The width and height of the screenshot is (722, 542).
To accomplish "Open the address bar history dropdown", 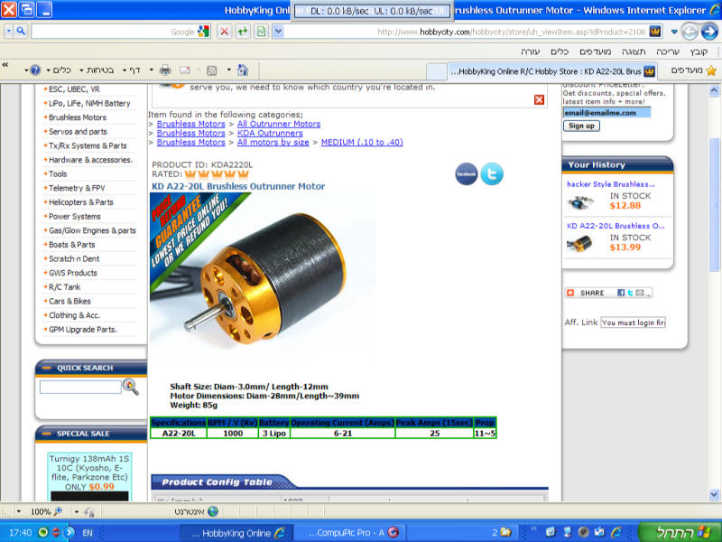I will [x=278, y=32].
